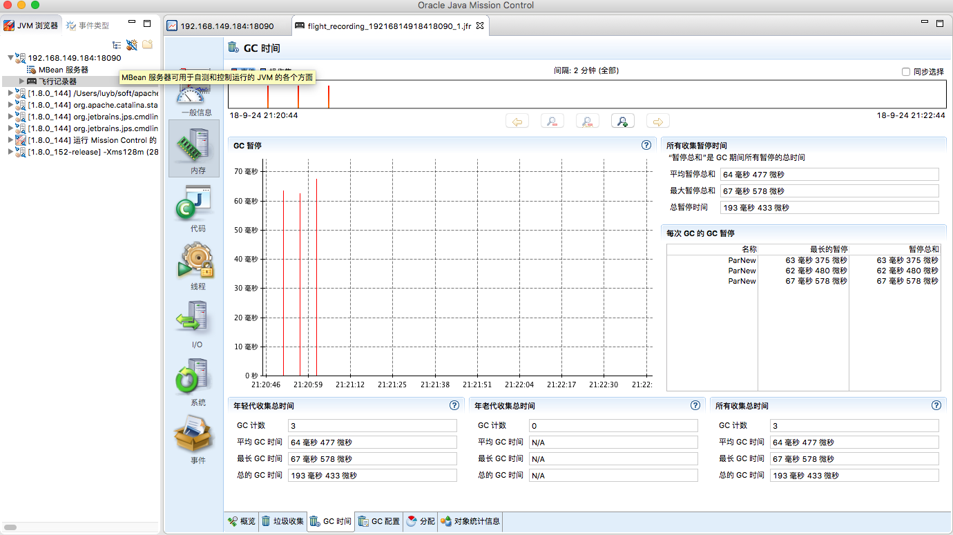953x535 pixels.
Task: Expand the org.apache.catalina JVM node
Action: tap(10, 105)
